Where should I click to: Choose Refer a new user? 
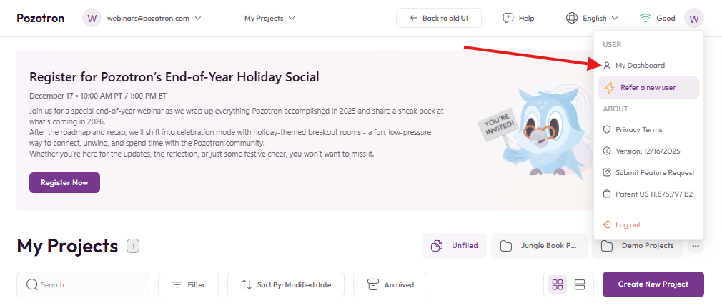click(x=648, y=88)
